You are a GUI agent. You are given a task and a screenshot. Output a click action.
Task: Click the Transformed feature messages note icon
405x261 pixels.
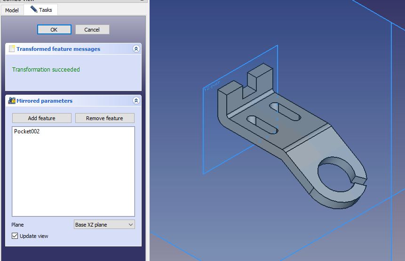click(12, 49)
